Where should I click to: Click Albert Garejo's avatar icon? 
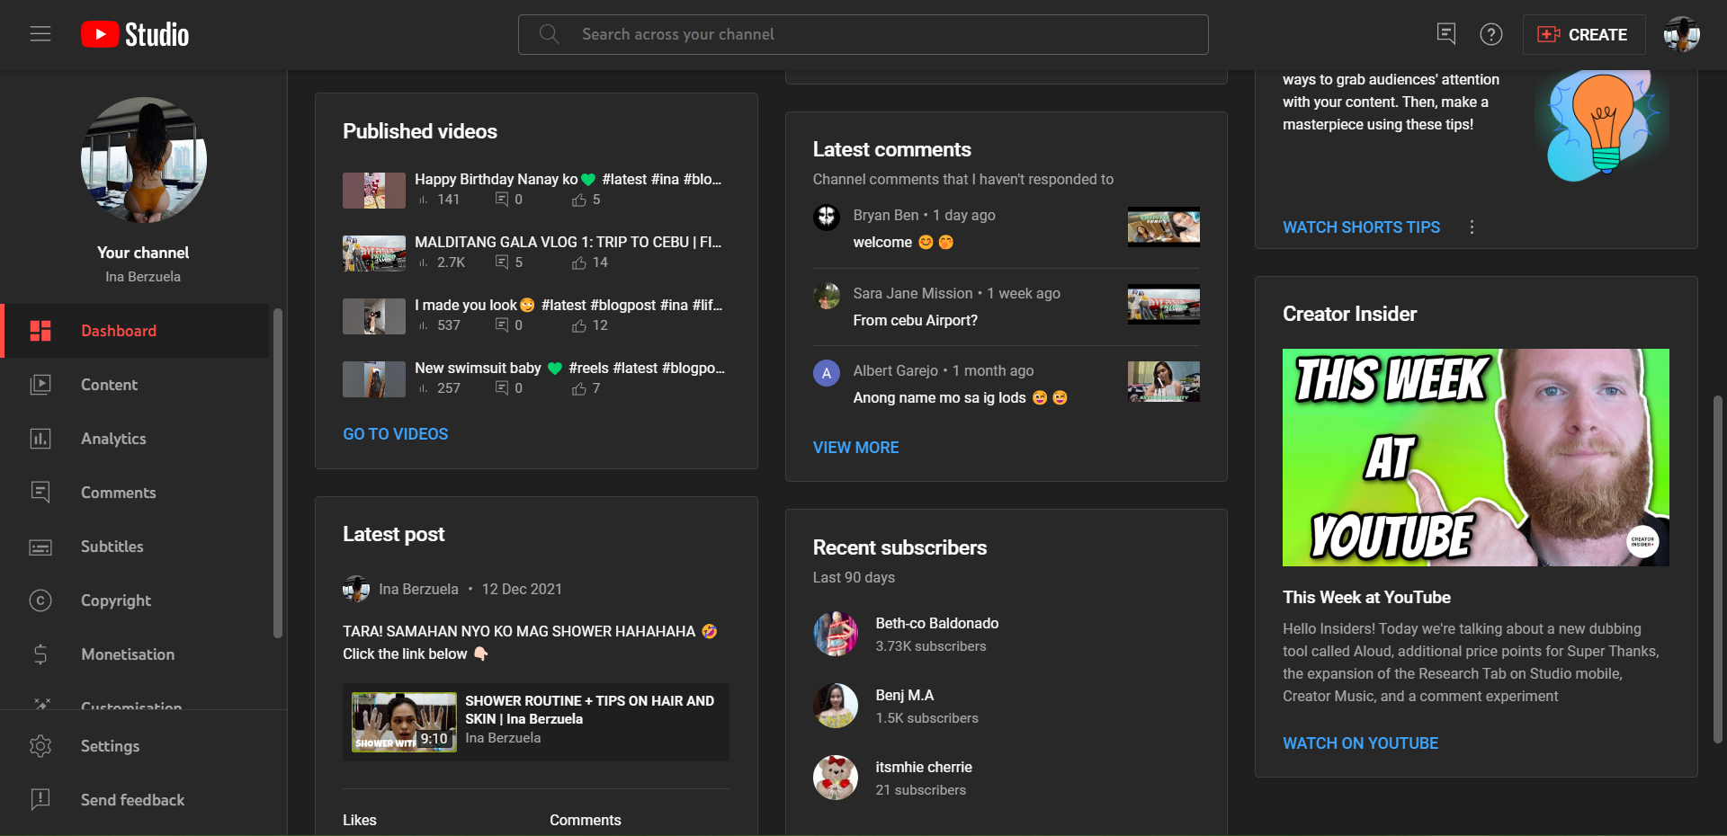click(x=827, y=372)
